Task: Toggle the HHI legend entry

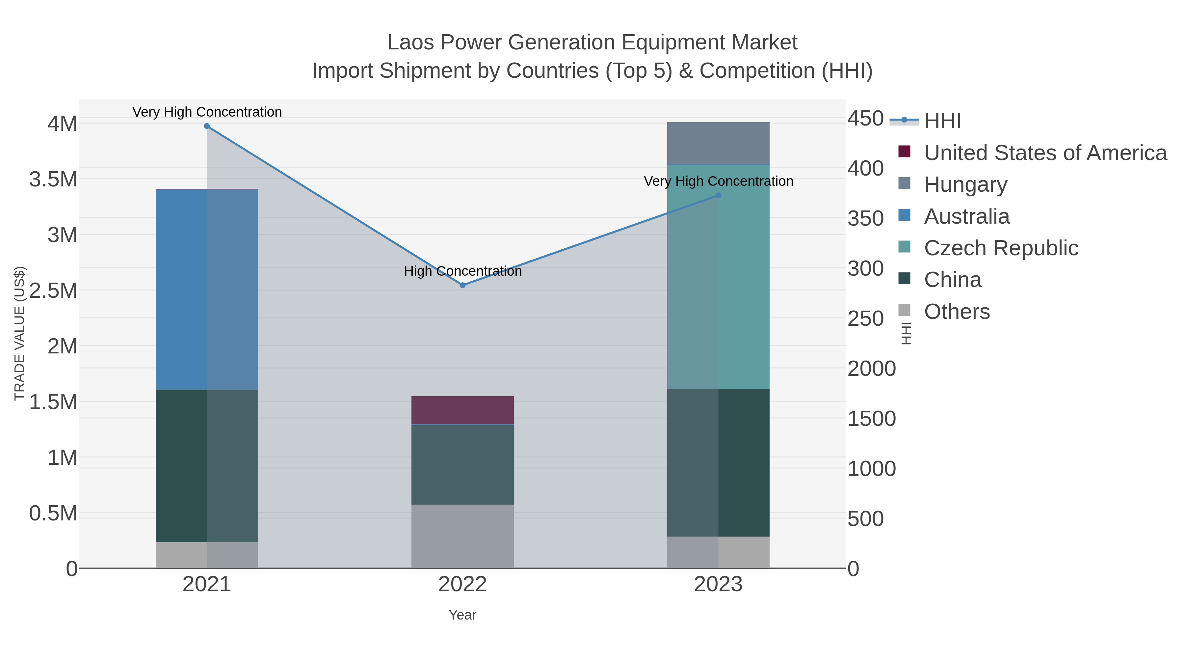Action: pyautogui.click(x=926, y=121)
